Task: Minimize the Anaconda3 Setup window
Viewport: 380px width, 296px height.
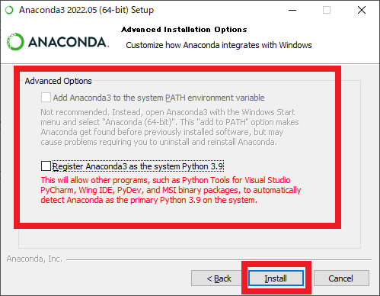Action: [292, 10]
